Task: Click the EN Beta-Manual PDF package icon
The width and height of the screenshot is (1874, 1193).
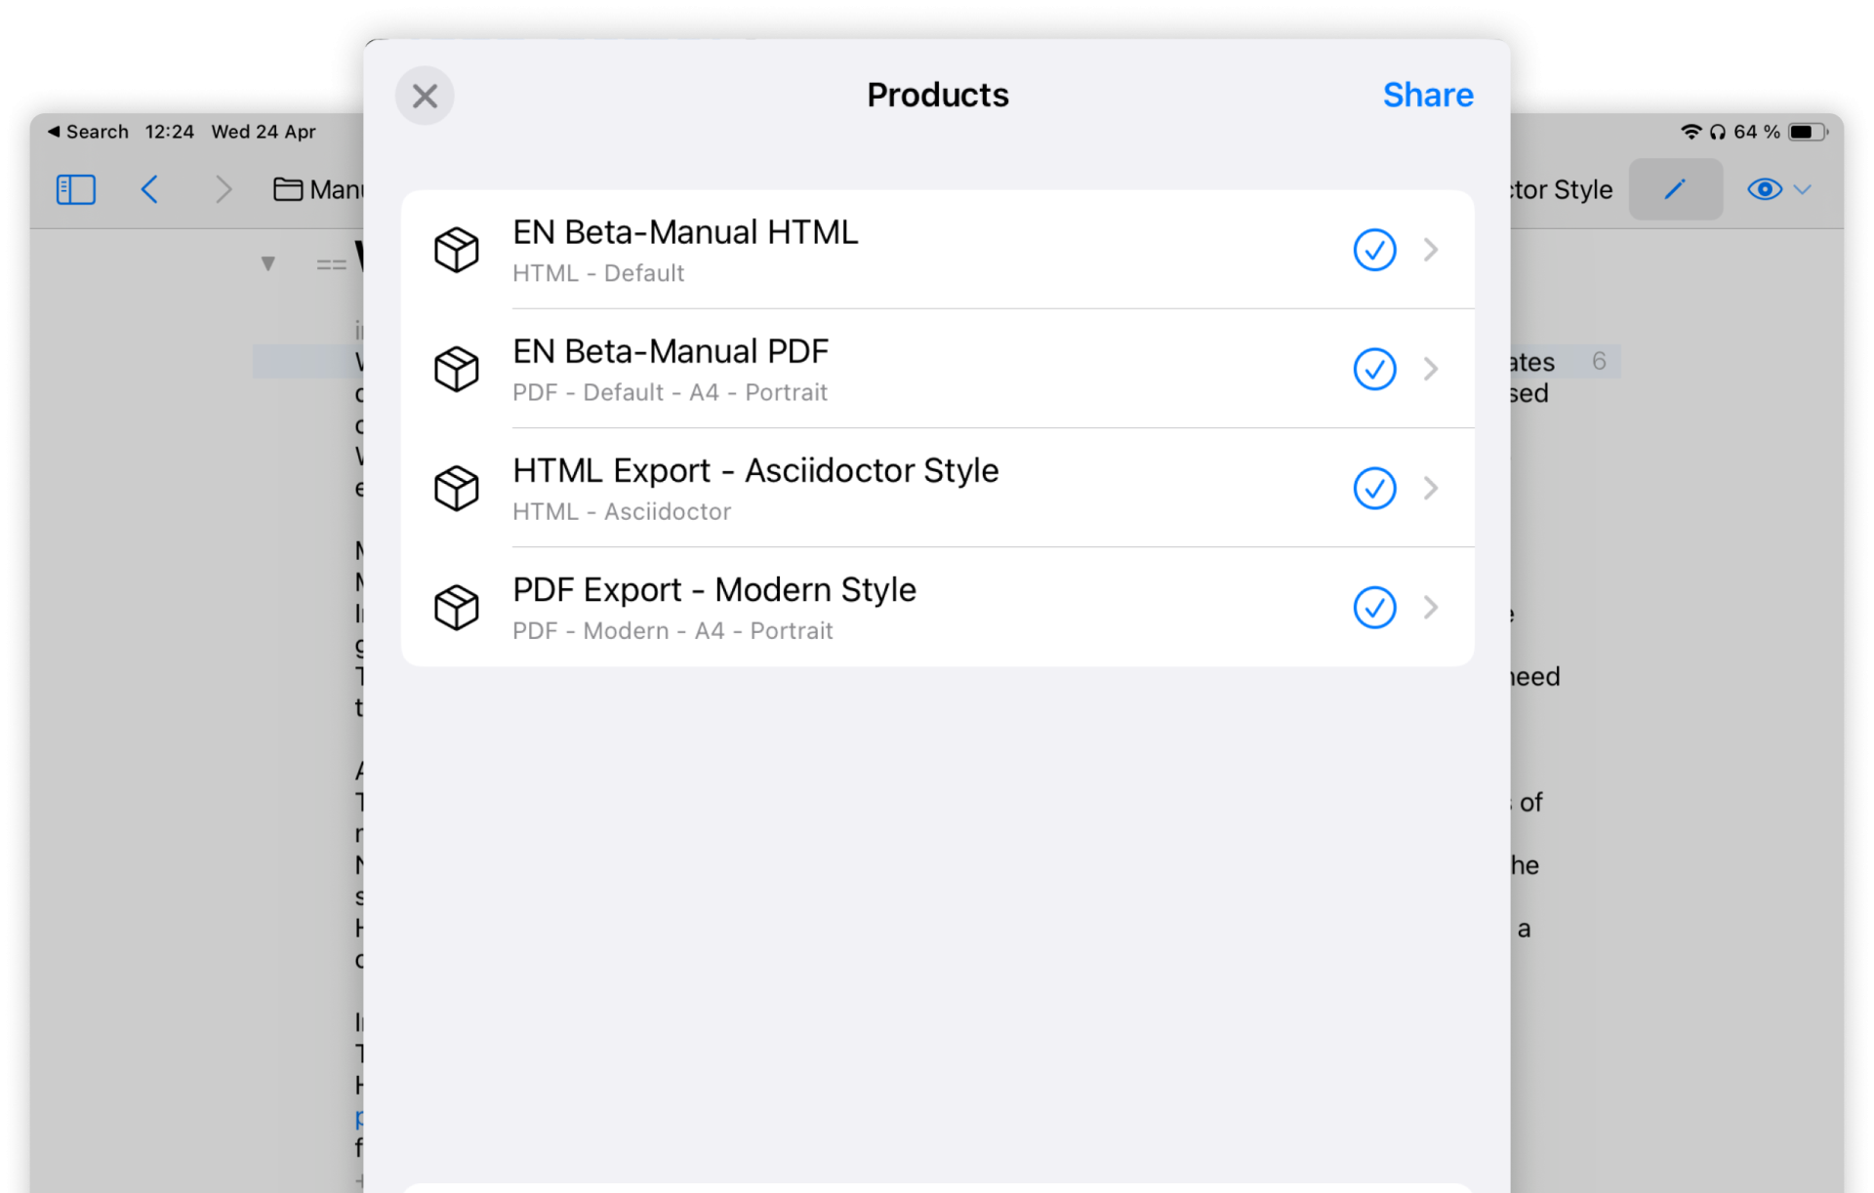Action: click(456, 369)
